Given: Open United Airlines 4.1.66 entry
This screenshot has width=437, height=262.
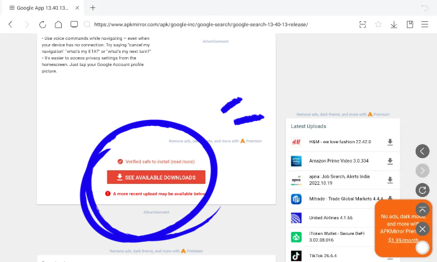Looking at the screenshot, I should 331,218.
